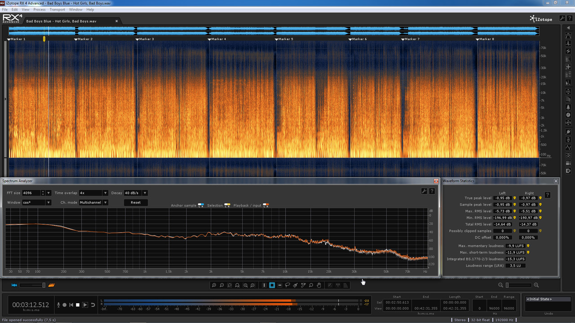575x323 pixels.
Task: Zoom to selection icon
Action: pyautogui.click(x=230, y=285)
